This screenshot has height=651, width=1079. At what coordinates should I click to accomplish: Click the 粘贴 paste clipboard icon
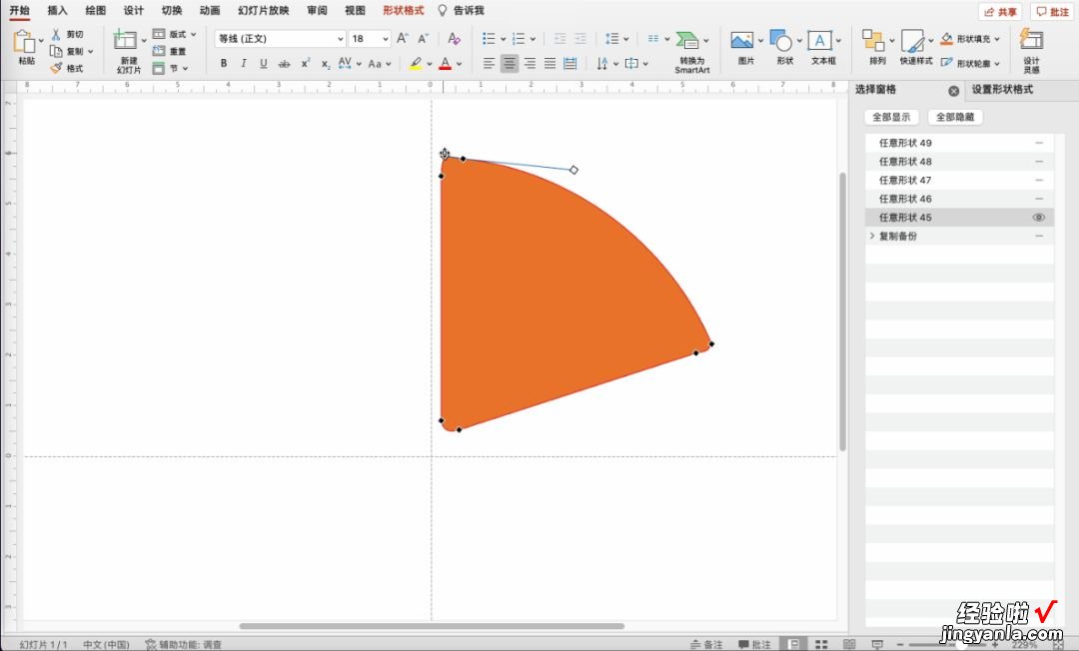pos(23,43)
